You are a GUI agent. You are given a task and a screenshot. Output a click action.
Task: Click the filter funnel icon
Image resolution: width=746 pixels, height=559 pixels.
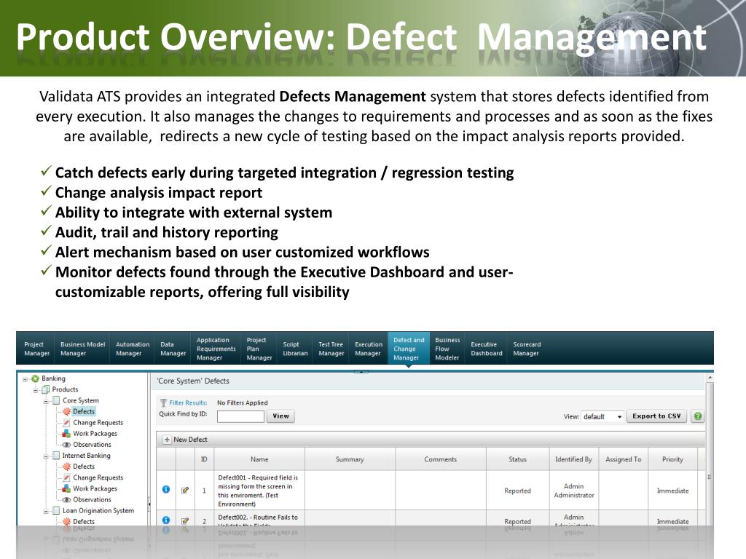click(x=163, y=403)
